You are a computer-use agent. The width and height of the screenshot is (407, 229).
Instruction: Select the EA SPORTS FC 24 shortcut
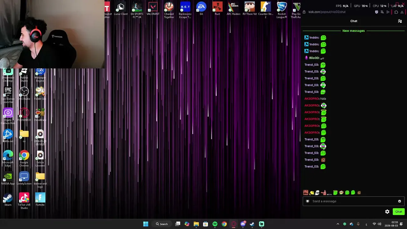[x=137, y=10]
